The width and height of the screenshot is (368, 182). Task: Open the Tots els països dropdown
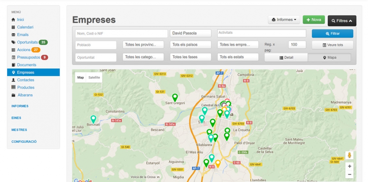(190, 45)
